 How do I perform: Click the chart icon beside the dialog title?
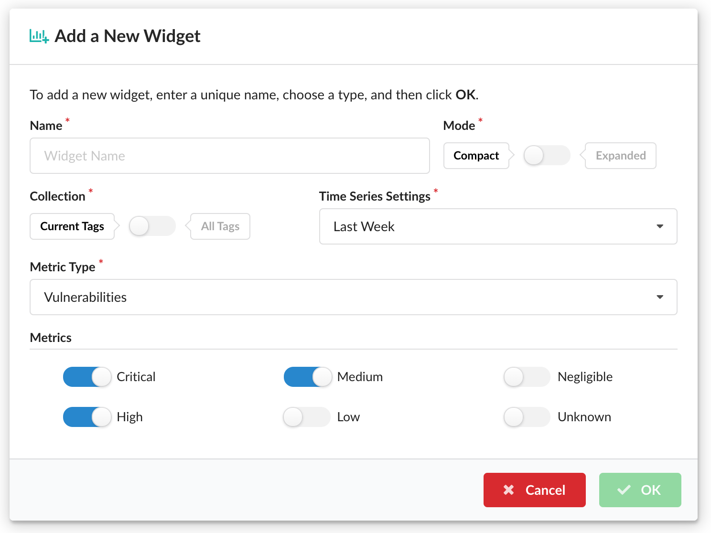click(x=39, y=36)
